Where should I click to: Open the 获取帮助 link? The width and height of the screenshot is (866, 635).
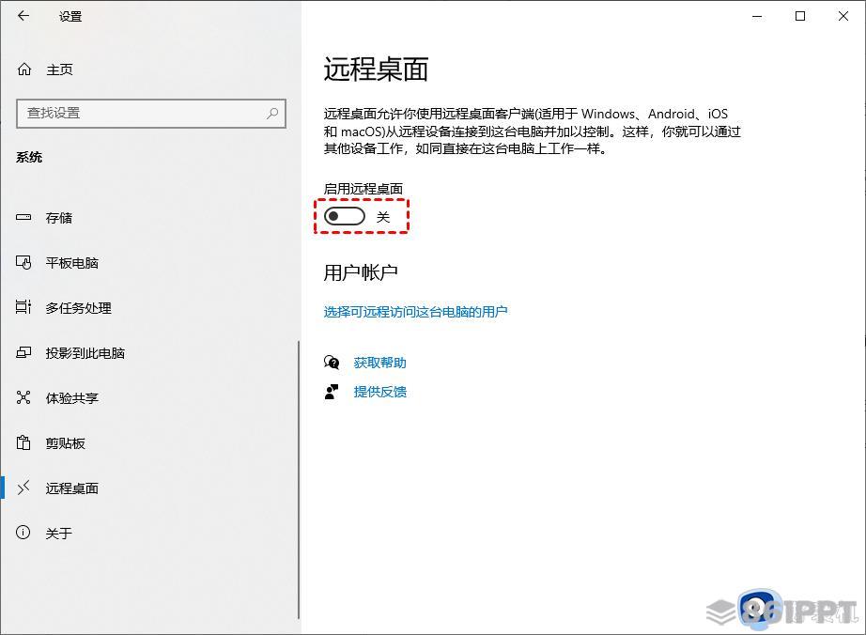[x=380, y=363]
